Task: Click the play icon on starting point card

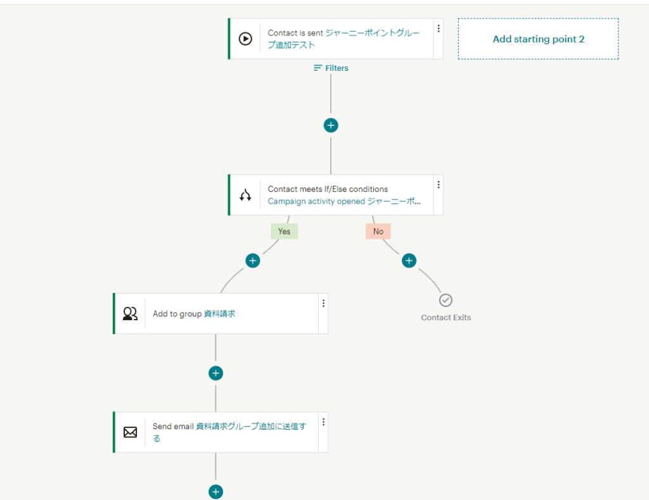Action: [245, 39]
